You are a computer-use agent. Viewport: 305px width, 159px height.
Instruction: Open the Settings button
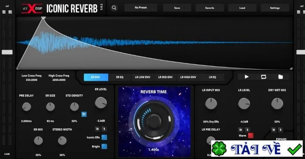(274, 8)
